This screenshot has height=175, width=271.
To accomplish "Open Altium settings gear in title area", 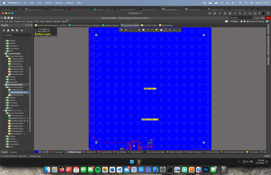I will click(244, 21).
